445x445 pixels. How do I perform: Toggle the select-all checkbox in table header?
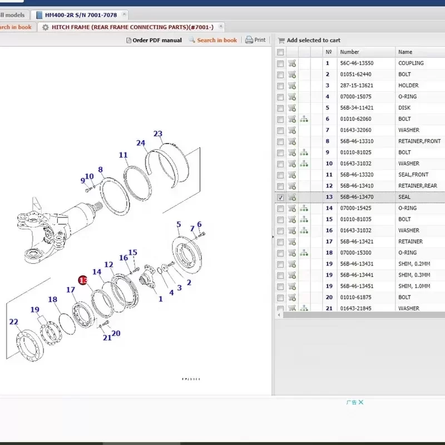[280, 52]
